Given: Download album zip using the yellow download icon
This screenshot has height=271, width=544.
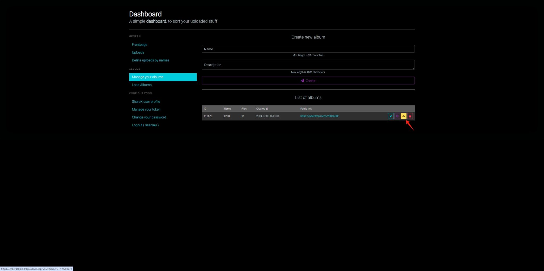Looking at the screenshot, I should [x=403, y=116].
